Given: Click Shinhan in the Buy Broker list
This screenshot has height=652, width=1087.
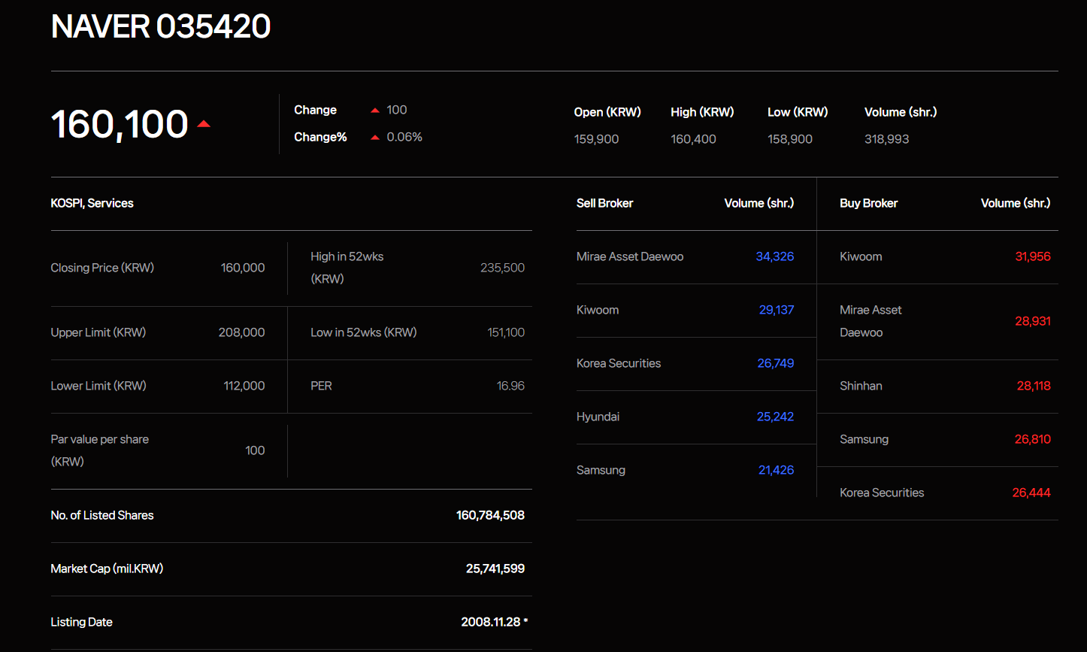Looking at the screenshot, I should tap(861, 386).
